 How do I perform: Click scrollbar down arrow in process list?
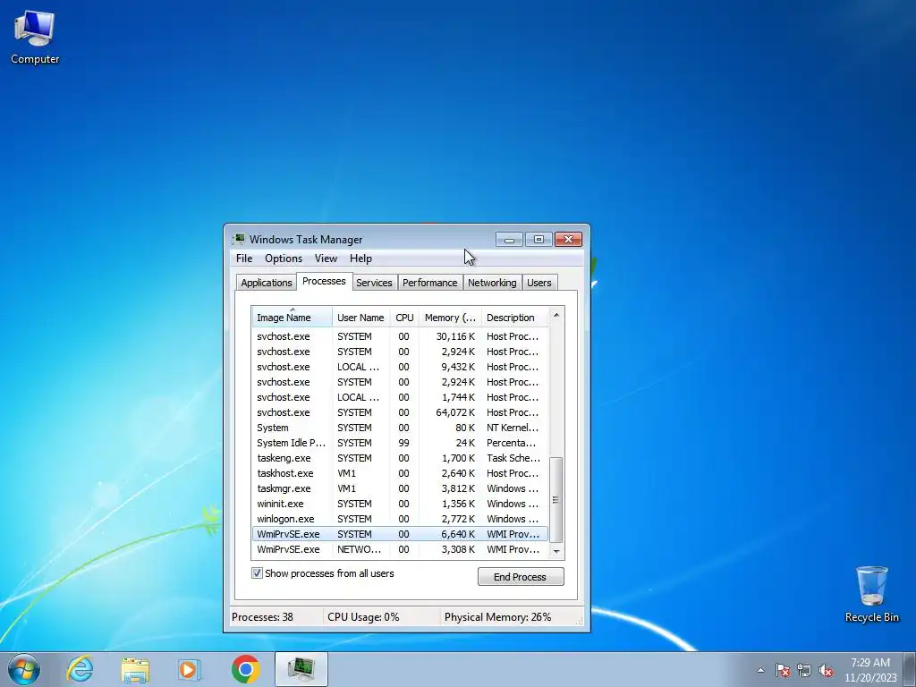coord(556,551)
